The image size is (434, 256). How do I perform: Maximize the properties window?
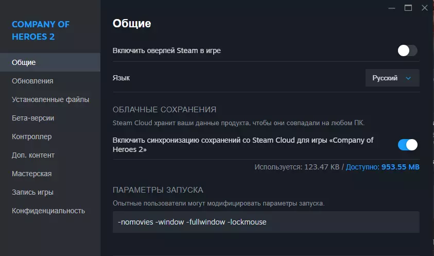coord(408,8)
